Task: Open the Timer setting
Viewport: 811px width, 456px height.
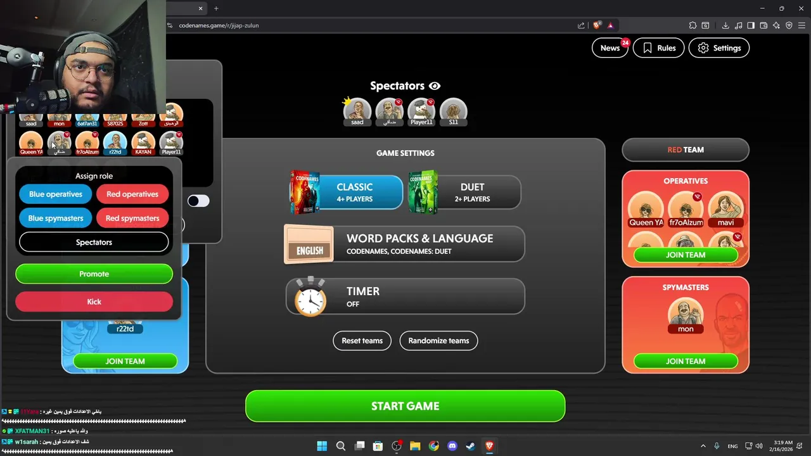Action: 404,296
